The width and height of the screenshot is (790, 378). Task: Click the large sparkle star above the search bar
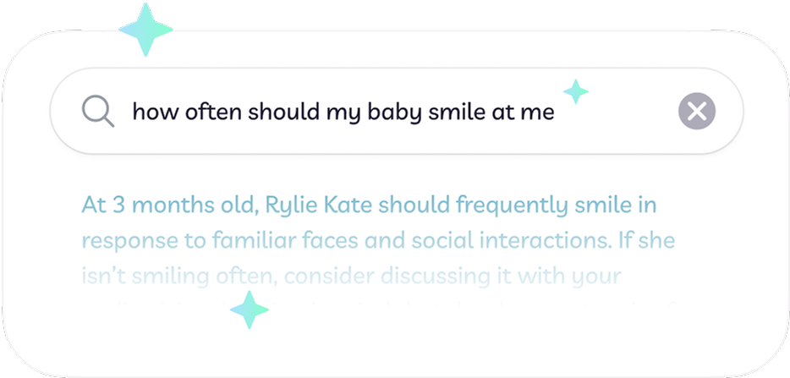[145, 30]
